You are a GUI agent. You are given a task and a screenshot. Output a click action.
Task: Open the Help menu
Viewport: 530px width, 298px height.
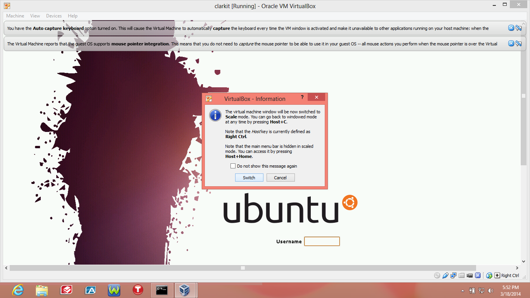click(x=73, y=16)
